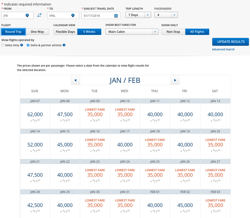This screenshot has height=218, width=250.
Task: Click the Update Results button
Action: [x=230, y=42]
